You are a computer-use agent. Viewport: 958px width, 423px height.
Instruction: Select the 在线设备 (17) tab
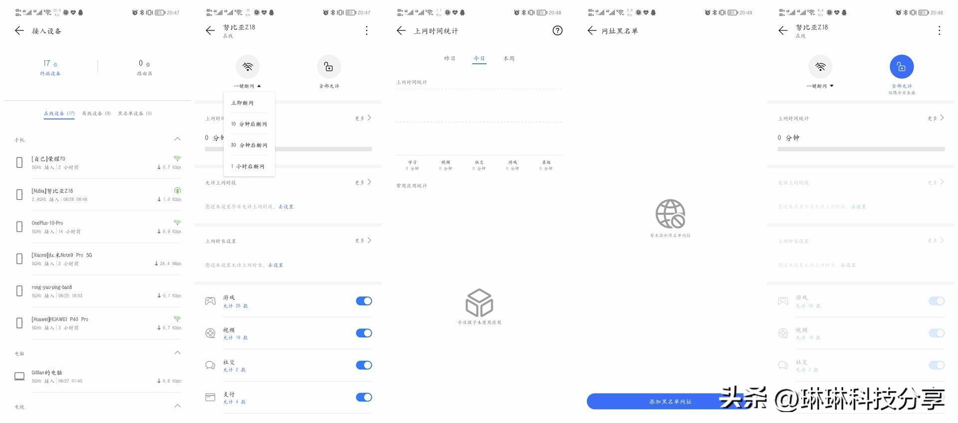click(x=59, y=114)
